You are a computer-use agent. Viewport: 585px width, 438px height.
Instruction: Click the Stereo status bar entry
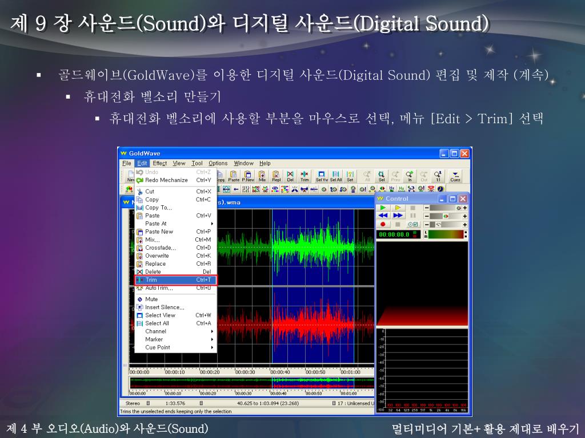133,403
